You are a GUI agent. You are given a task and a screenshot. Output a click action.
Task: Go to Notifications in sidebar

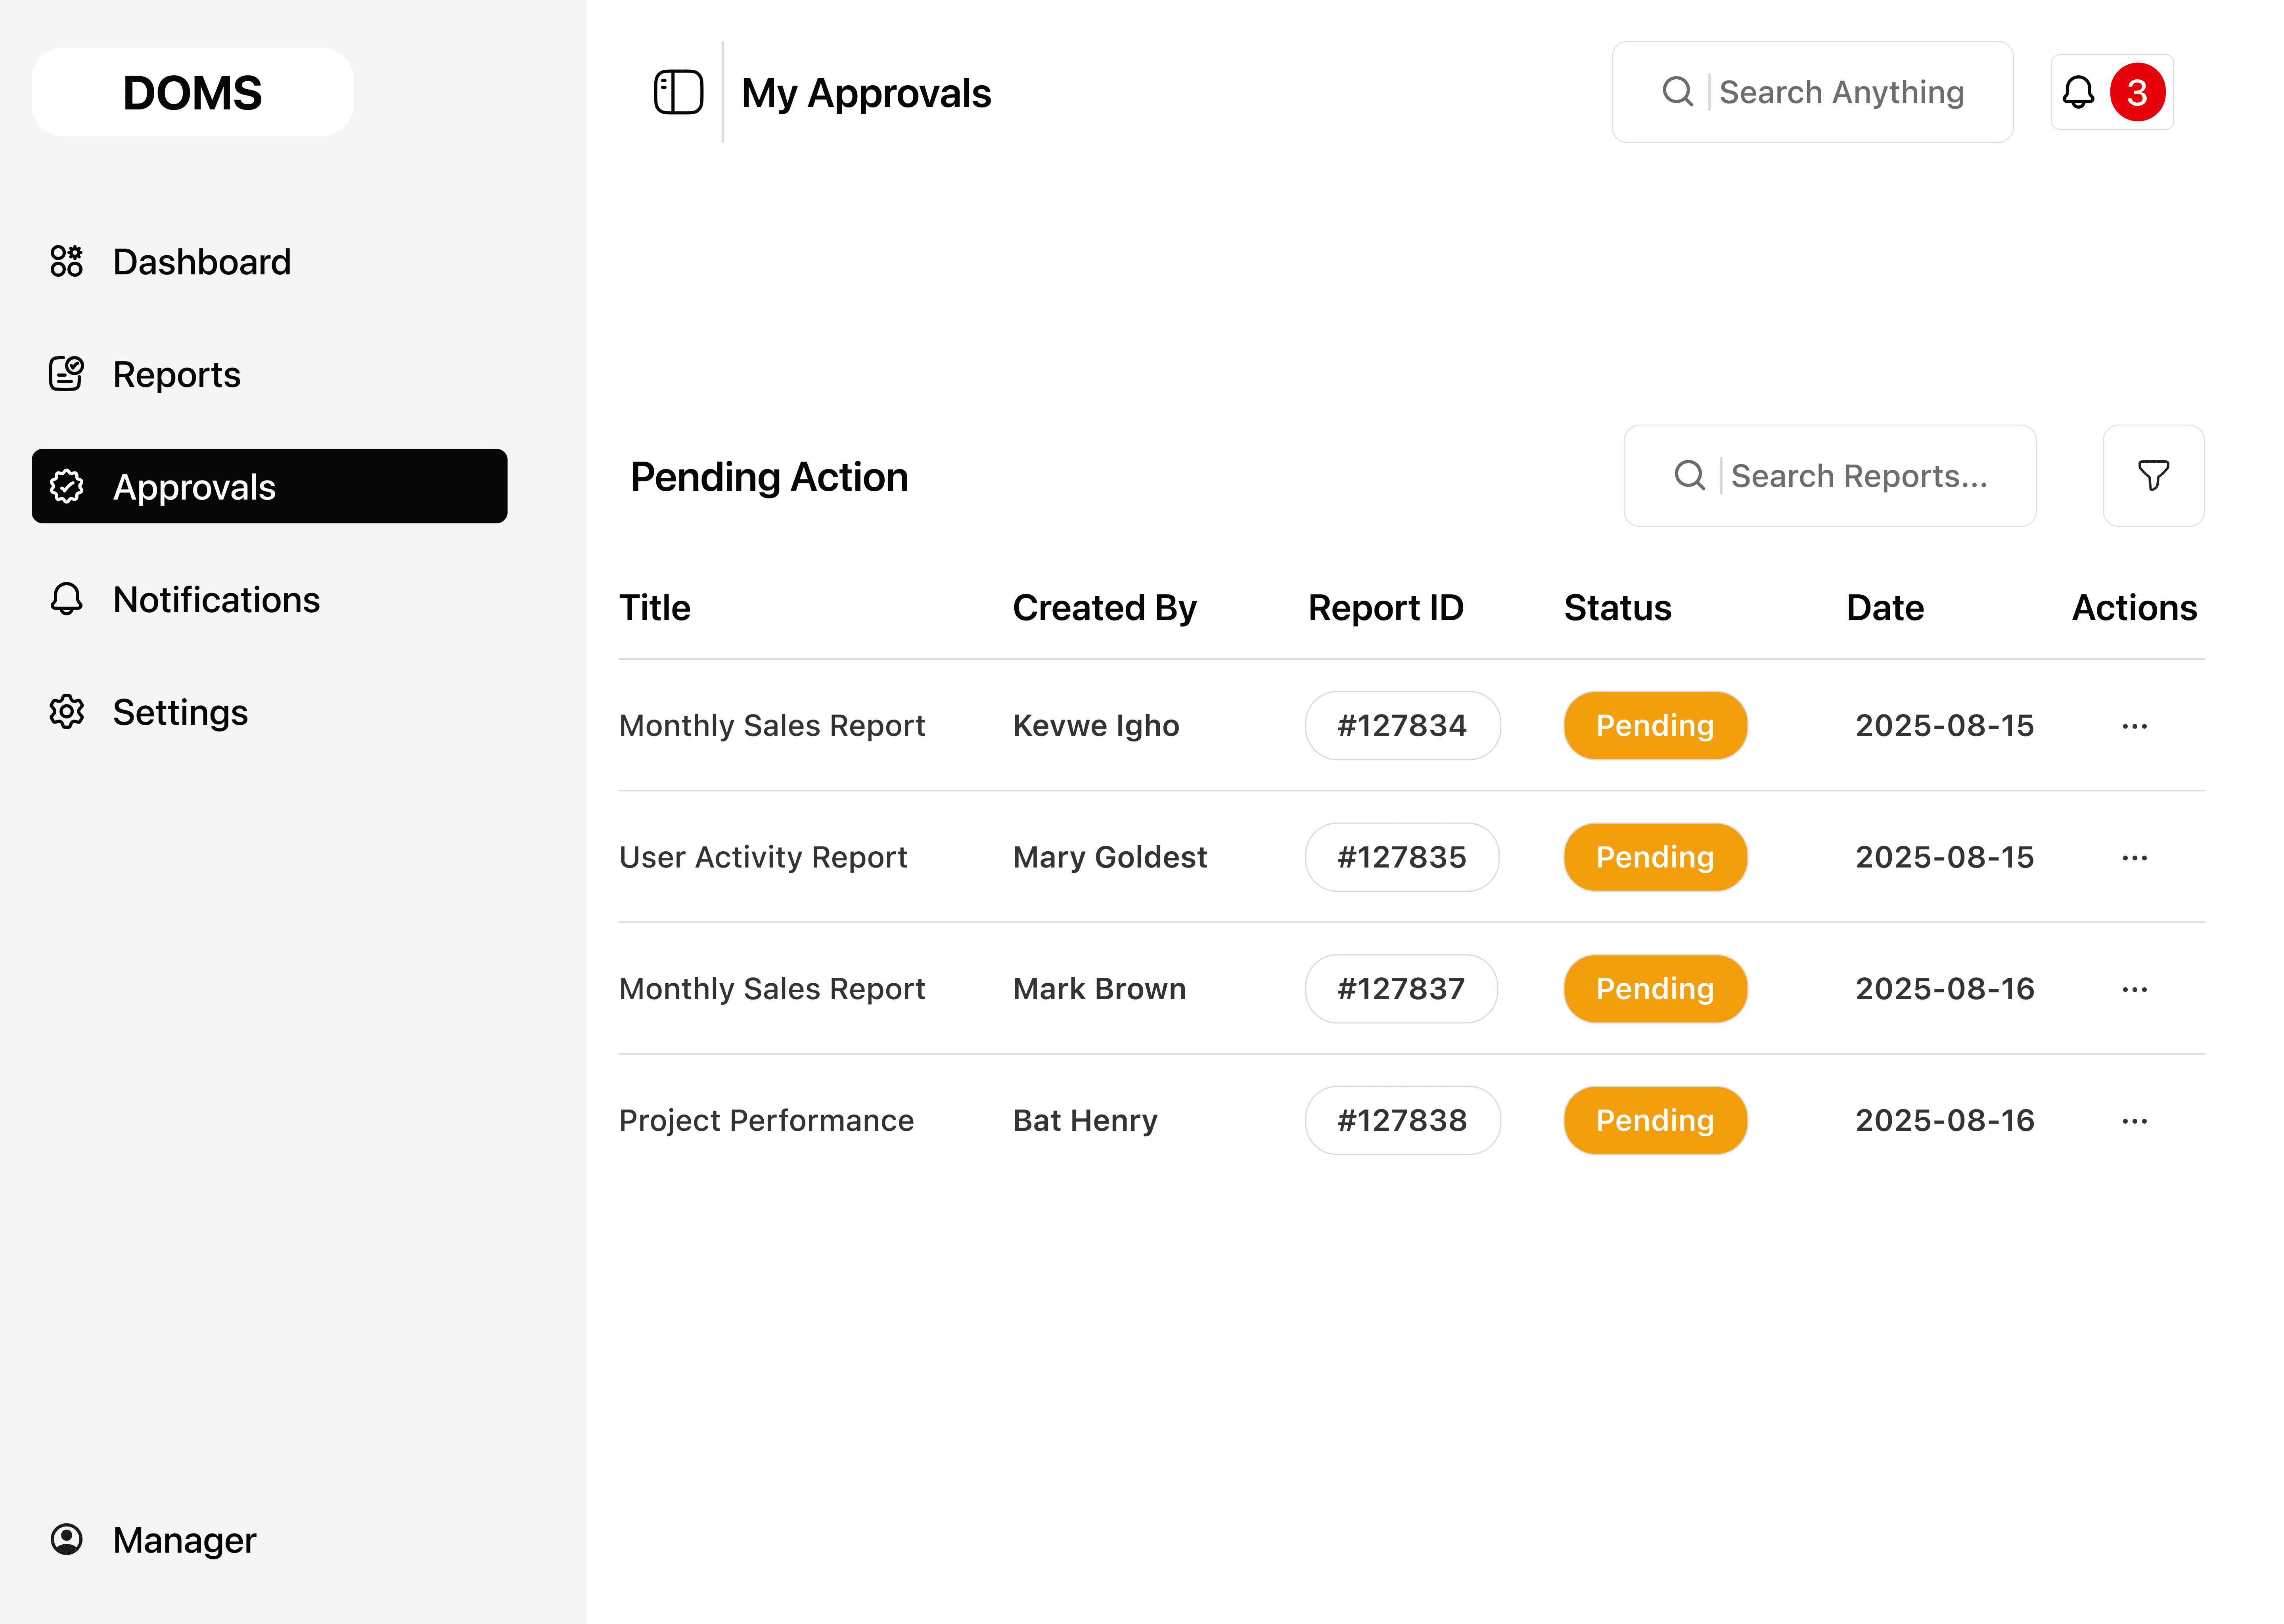coord(216,600)
